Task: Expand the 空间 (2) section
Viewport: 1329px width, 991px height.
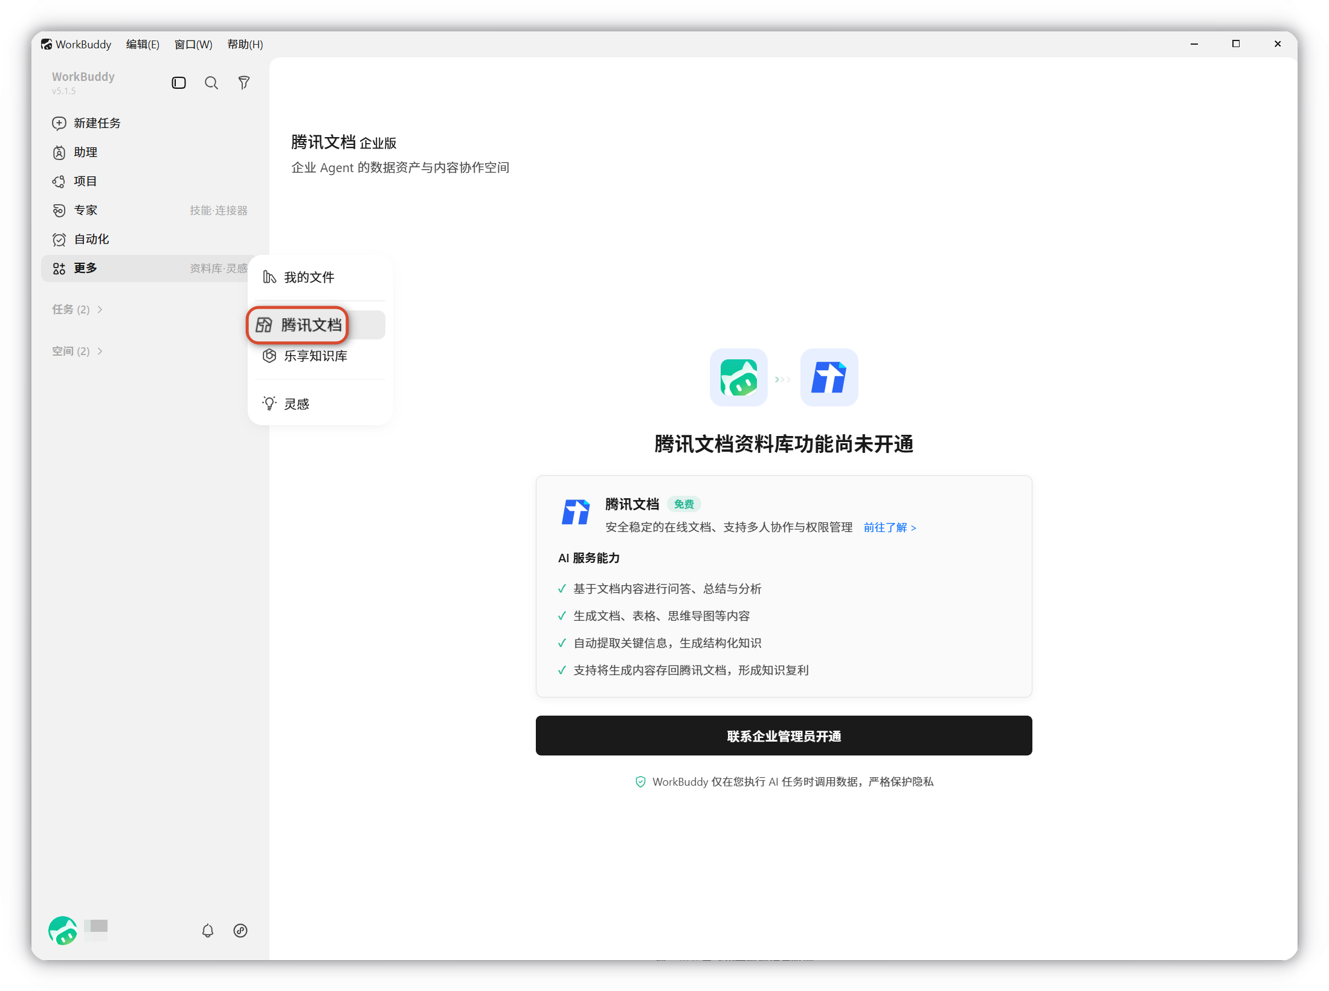Action: pos(77,351)
